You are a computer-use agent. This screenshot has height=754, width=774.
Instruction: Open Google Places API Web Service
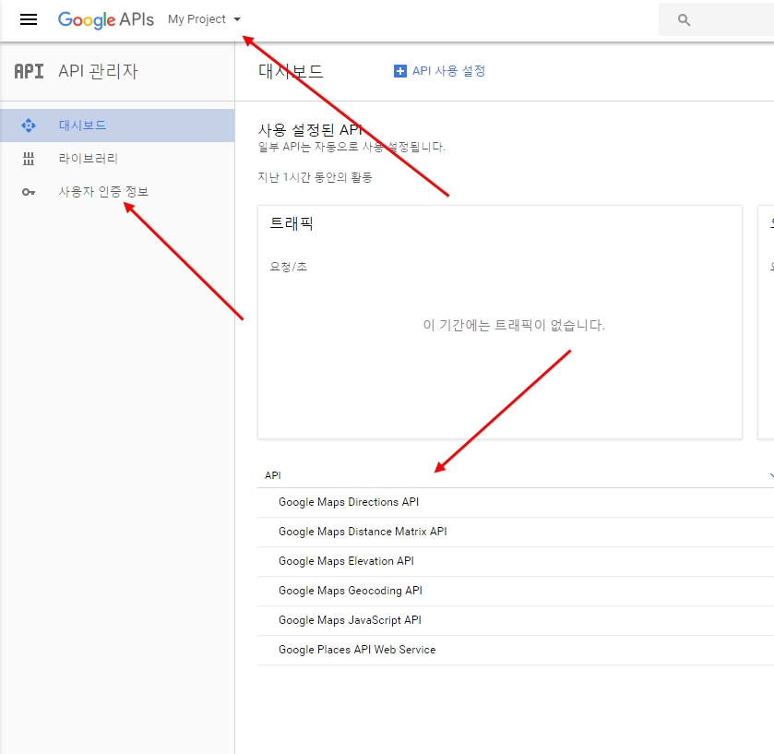coord(356,650)
